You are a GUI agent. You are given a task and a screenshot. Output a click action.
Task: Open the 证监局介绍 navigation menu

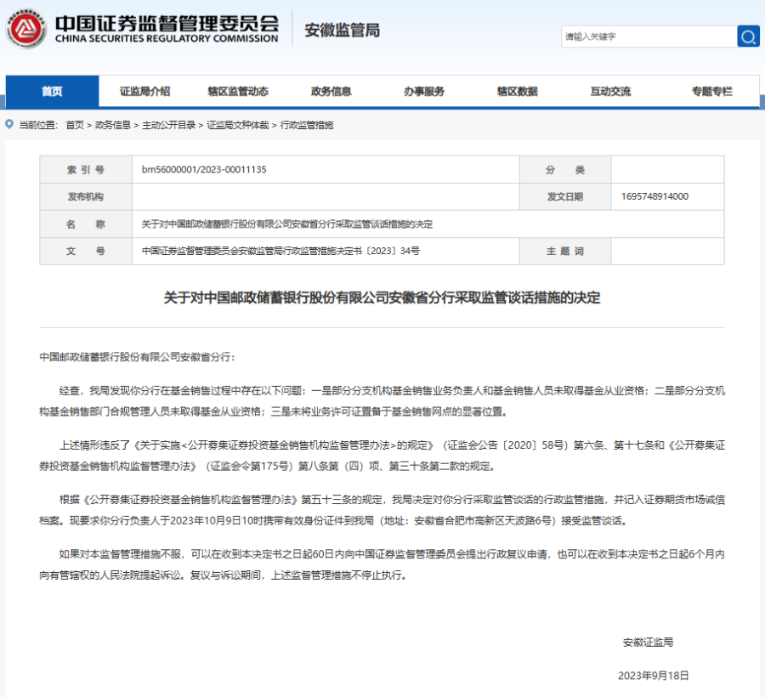[144, 92]
